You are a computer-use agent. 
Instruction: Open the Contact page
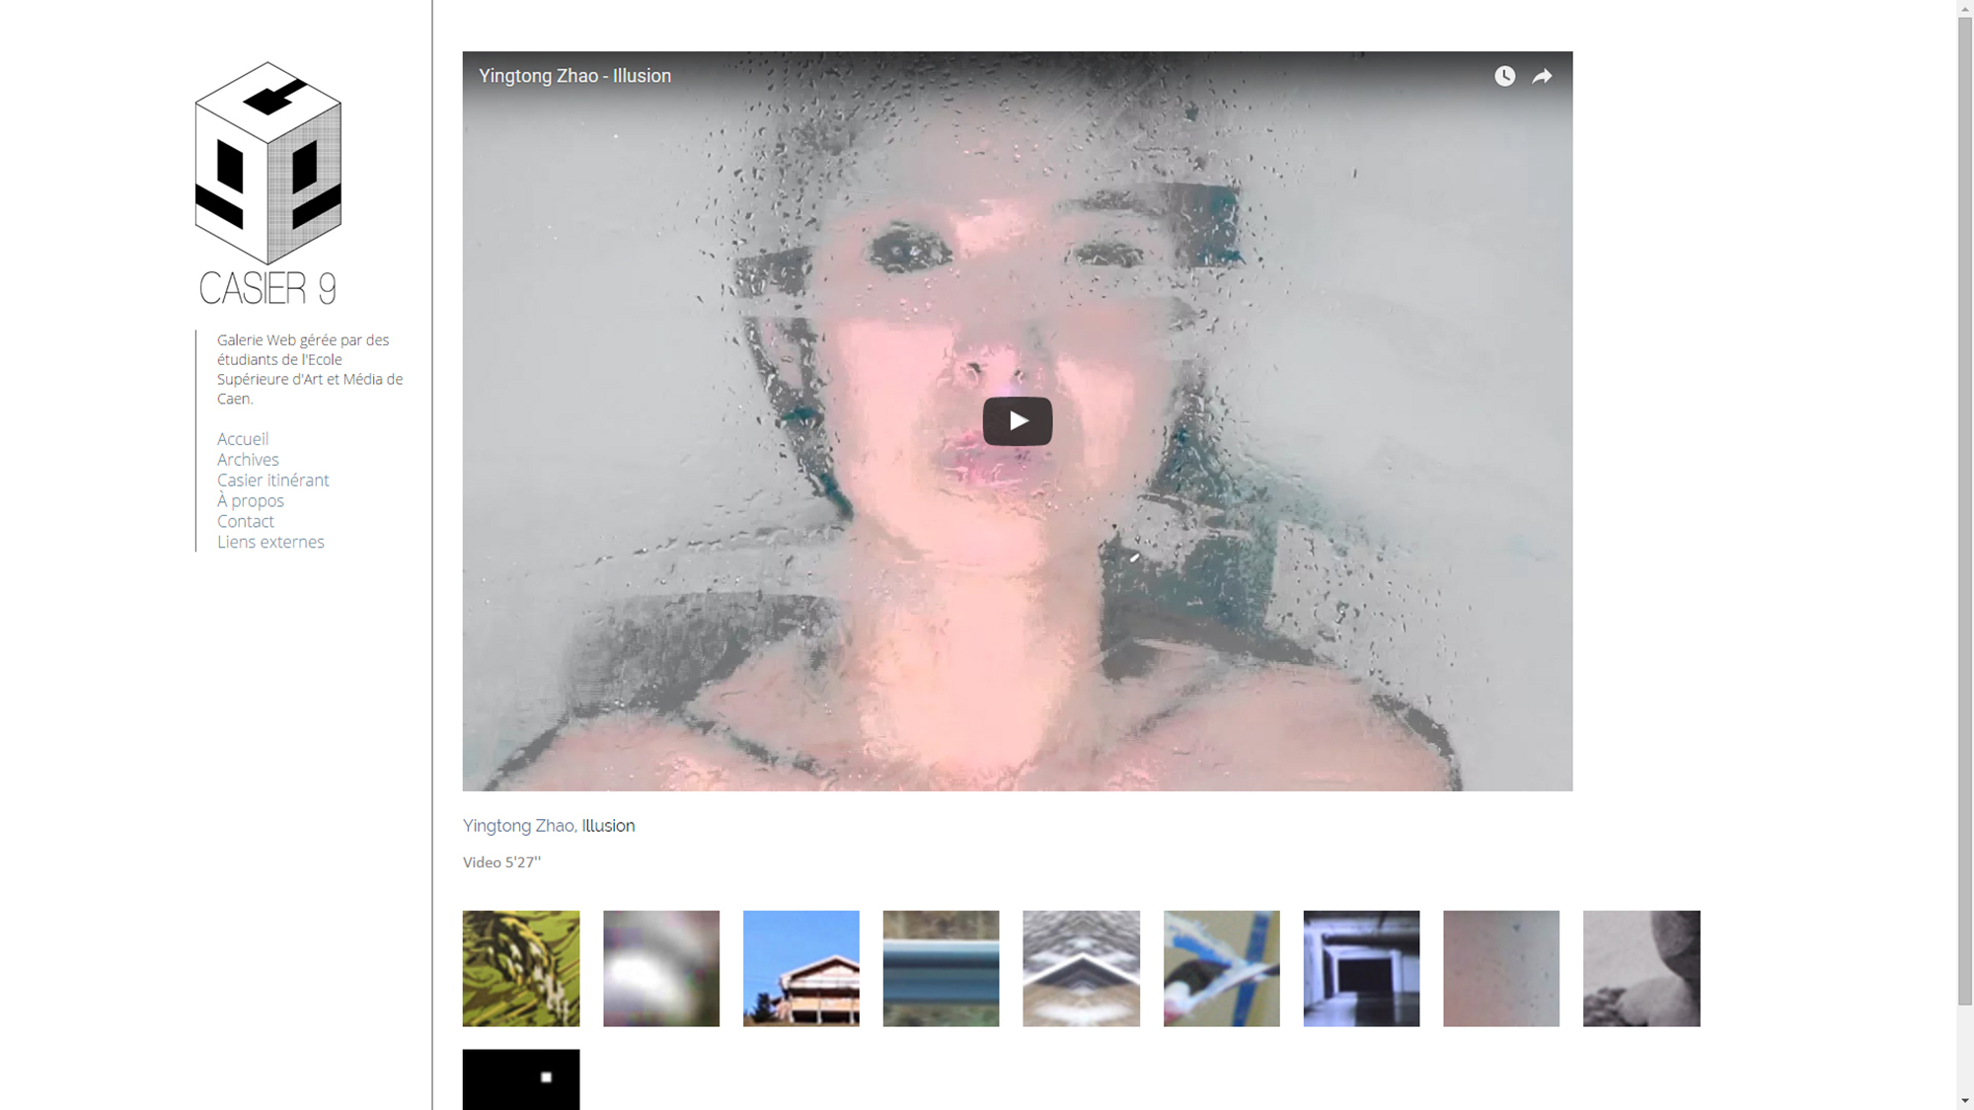coord(246,522)
